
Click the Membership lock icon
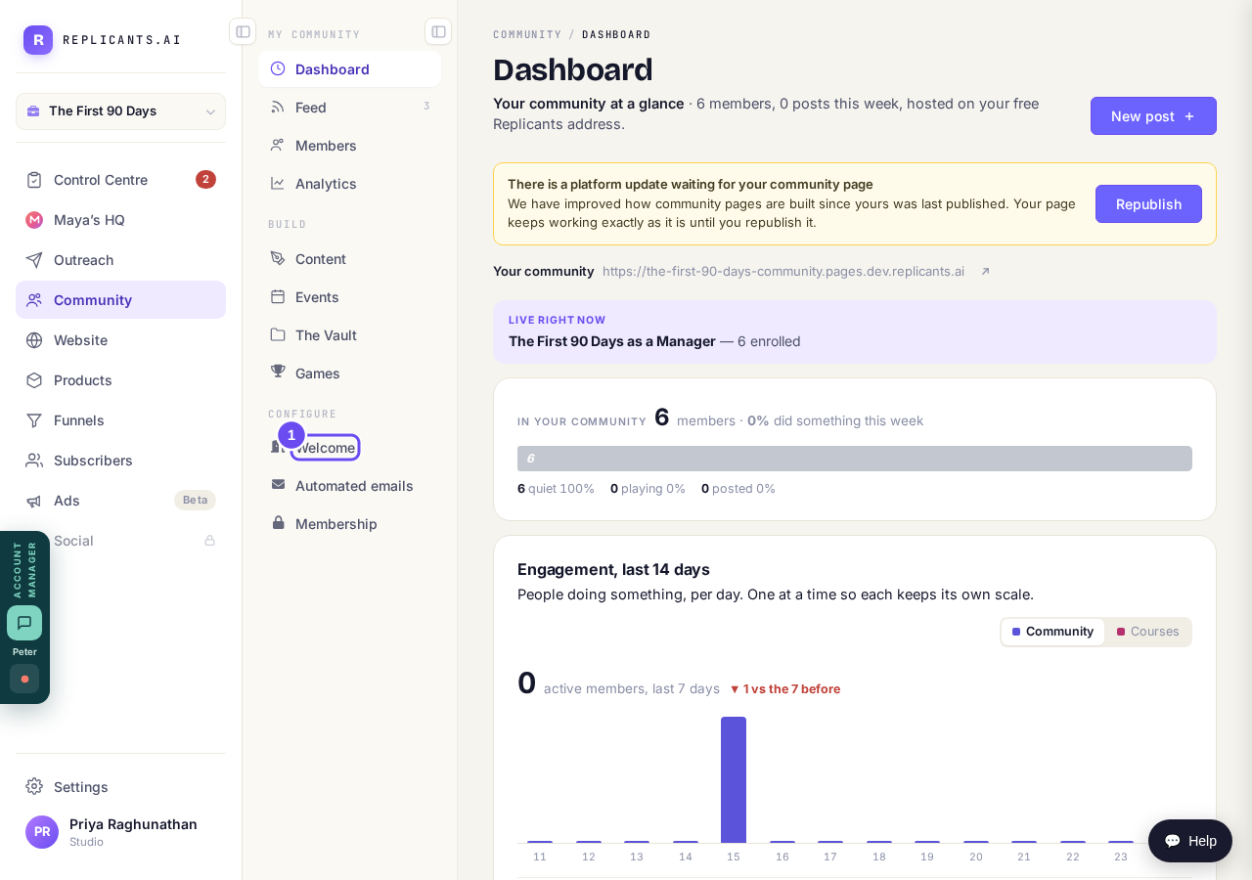[278, 524]
